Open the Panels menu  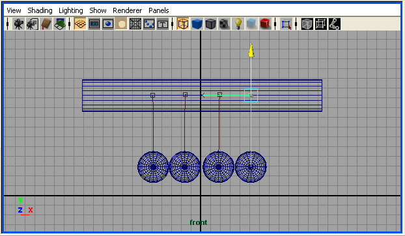coord(159,10)
